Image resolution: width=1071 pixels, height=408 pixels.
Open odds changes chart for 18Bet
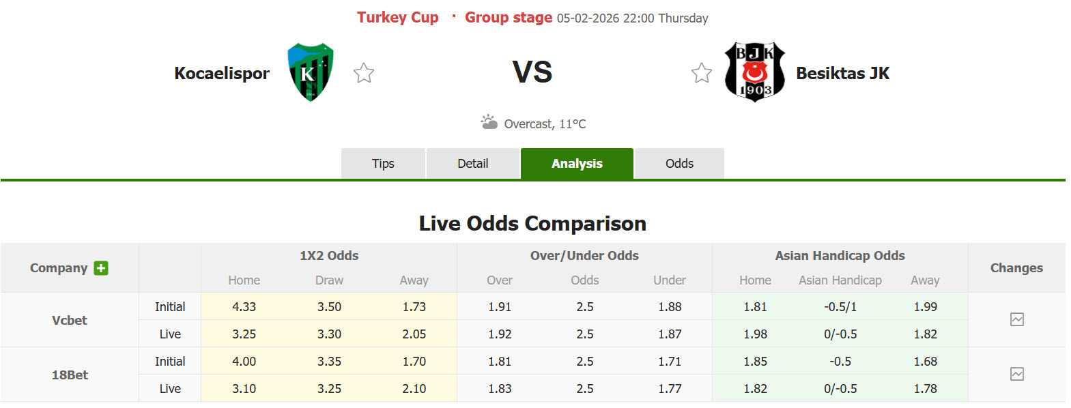(1017, 374)
